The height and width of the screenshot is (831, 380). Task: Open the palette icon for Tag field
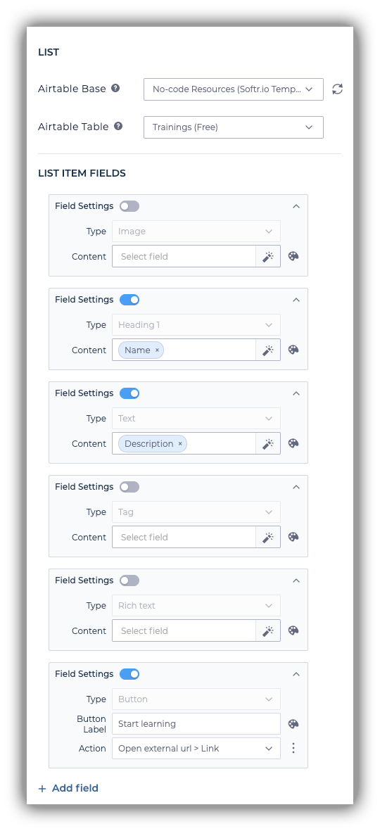click(x=293, y=537)
